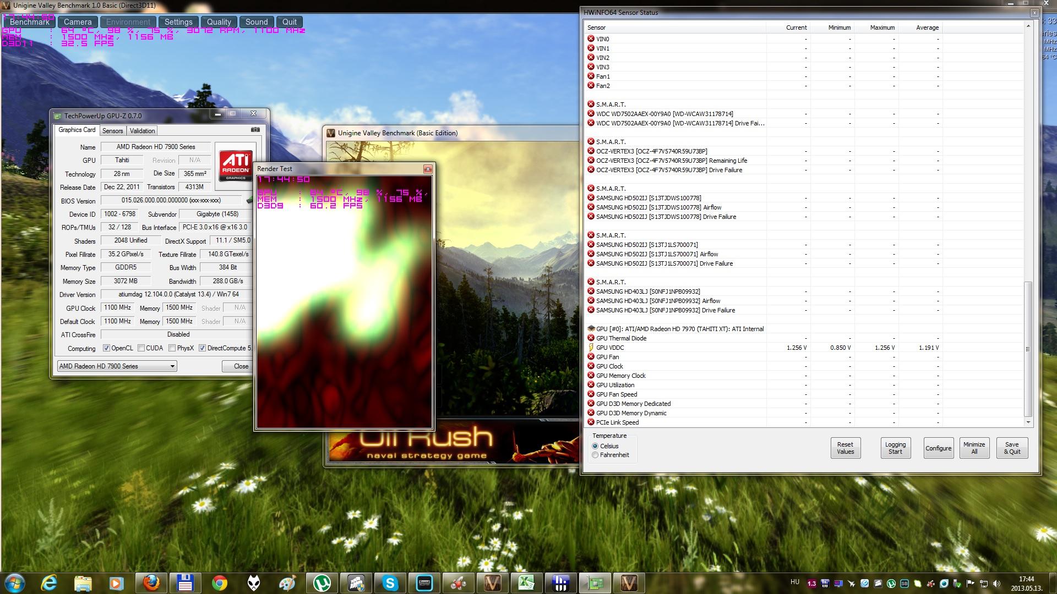Select the Celsius temperature radio button
This screenshot has width=1057, height=594.
pyautogui.click(x=595, y=446)
